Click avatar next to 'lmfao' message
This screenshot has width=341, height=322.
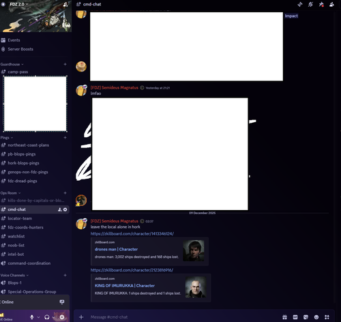81,90
